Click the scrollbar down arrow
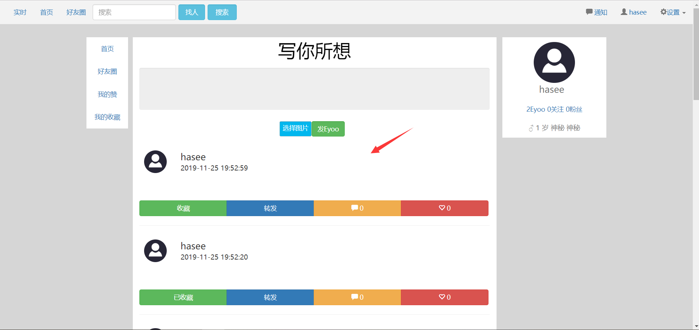 tap(696, 326)
